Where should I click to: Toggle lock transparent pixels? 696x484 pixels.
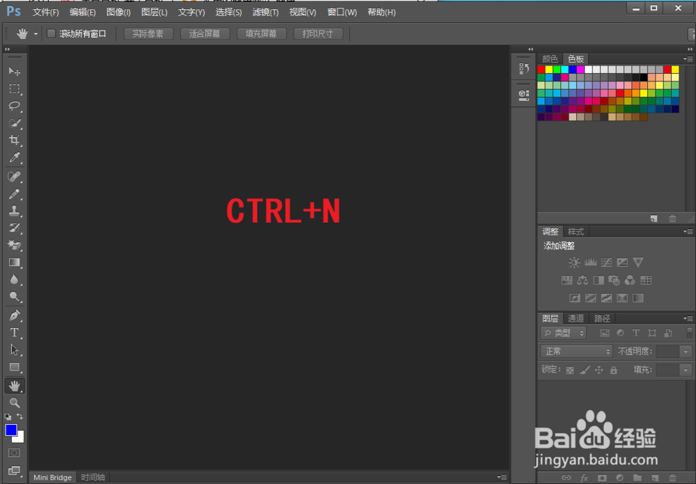(x=570, y=370)
